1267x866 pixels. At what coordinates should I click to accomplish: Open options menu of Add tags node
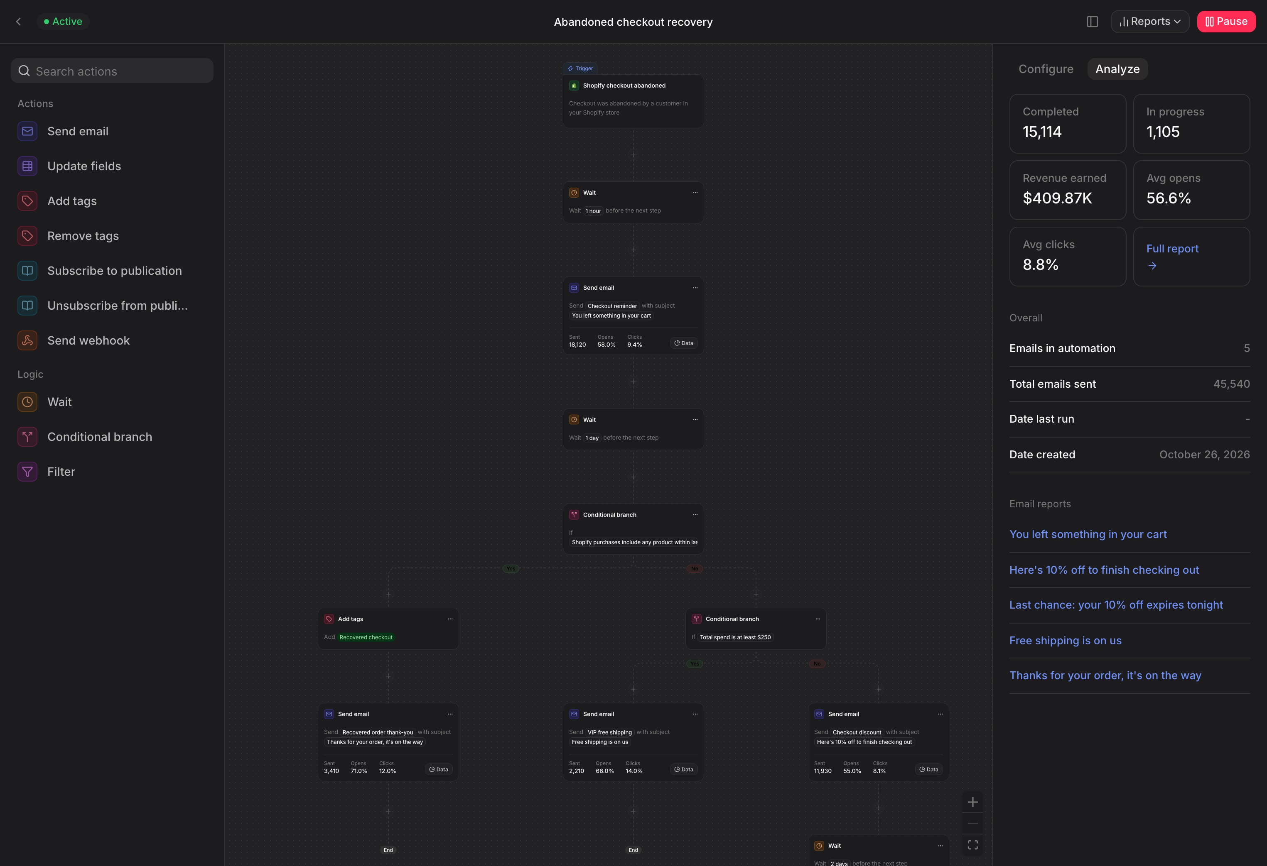[450, 619]
